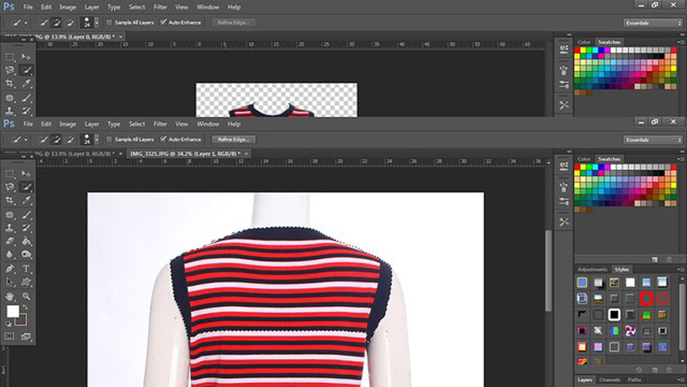
Task: Select the Zoom magnifier tool
Action: pyautogui.click(x=26, y=296)
